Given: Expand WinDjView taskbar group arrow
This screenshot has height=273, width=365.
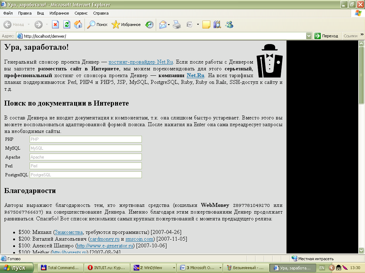Looking at the screenshot, I should coord(174,268).
